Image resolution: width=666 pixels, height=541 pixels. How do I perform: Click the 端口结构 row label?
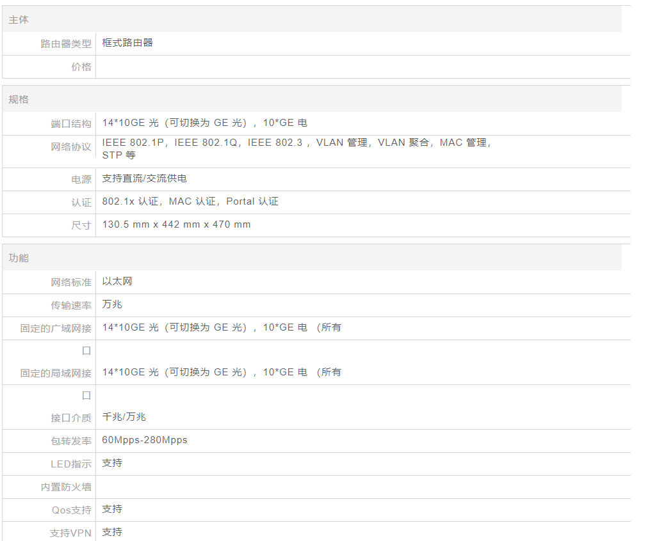[71, 124]
